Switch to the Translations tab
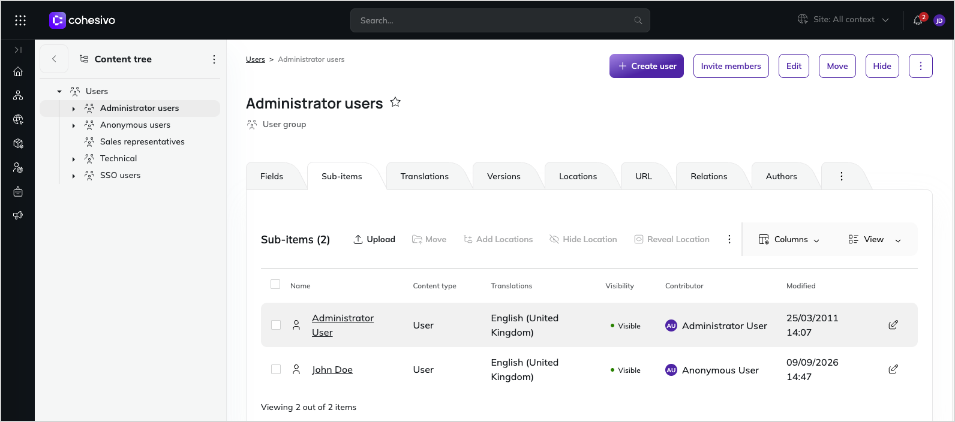955x422 pixels. (x=425, y=176)
